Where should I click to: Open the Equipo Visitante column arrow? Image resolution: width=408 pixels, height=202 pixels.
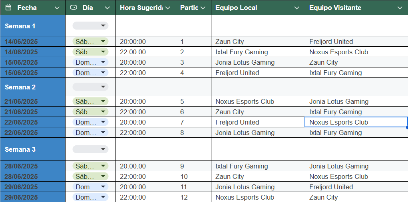tap(400, 8)
